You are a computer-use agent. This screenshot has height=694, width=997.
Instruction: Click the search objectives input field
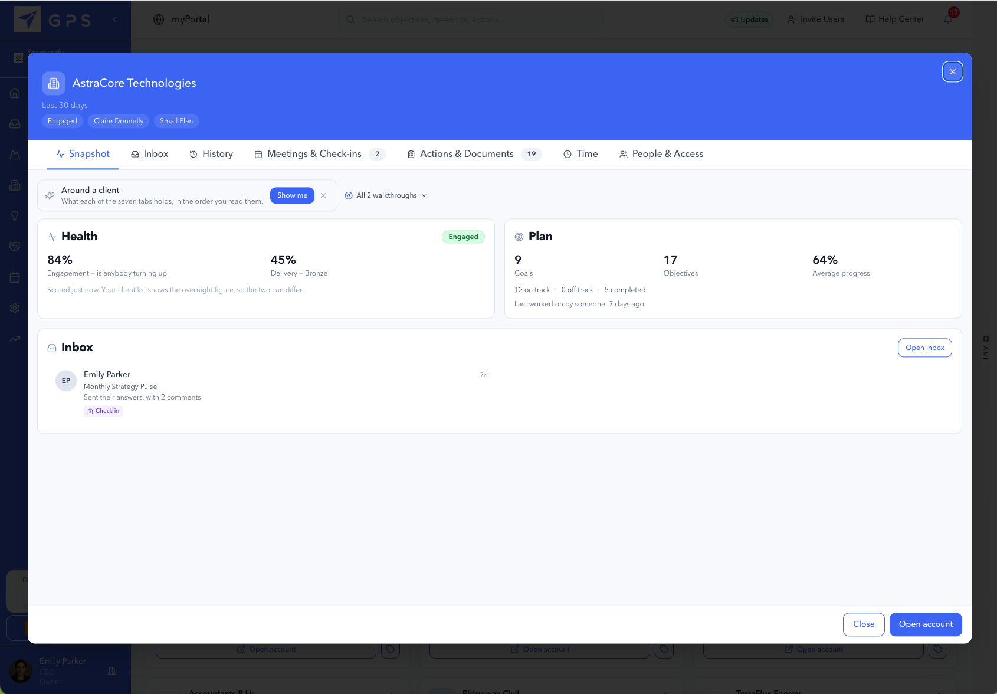471,19
